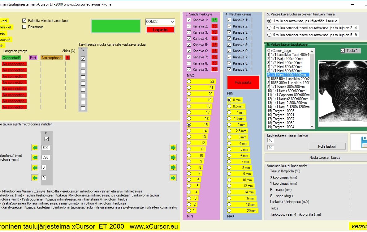This screenshot has width=367, height=232.
Task: Click the green 15 indicator for Kanava 1
Action: tap(214, 20)
